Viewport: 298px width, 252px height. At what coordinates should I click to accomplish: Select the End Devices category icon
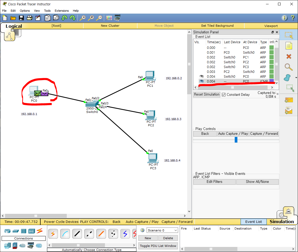(x=7, y=246)
